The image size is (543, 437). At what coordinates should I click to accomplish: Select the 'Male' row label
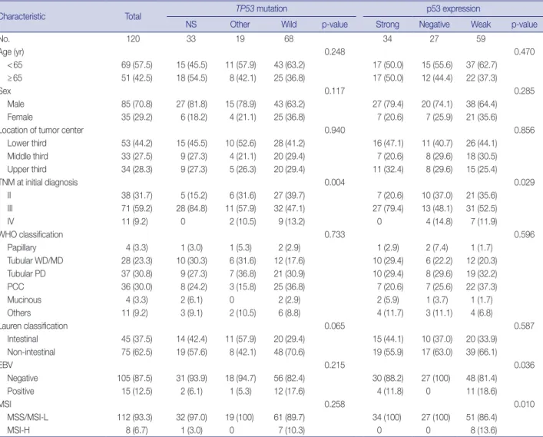[x=15, y=104]
